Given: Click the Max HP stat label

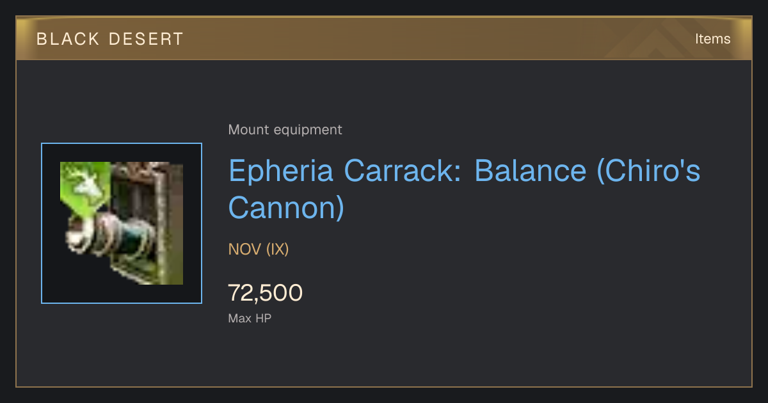Looking at the screenshot, I should (250, 318).
